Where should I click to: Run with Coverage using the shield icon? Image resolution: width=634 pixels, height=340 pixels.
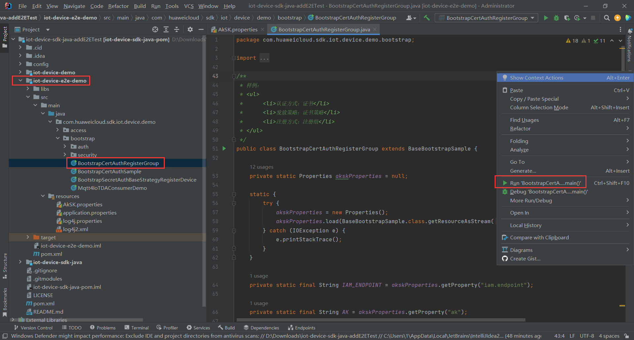(567, 18)
